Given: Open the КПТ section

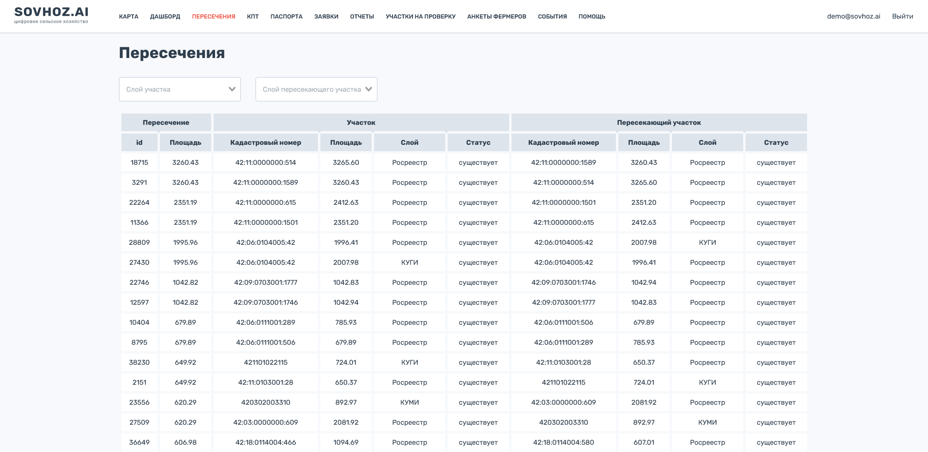Looking at the screenshot, I should (x=253, y=17).
